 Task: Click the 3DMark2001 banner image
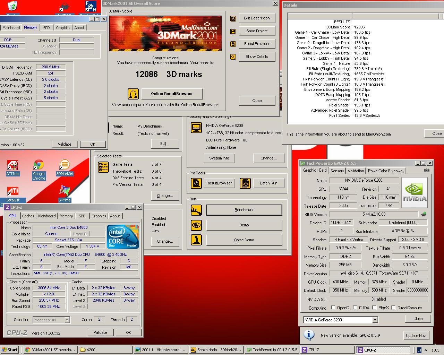click(x=165, y=33)
